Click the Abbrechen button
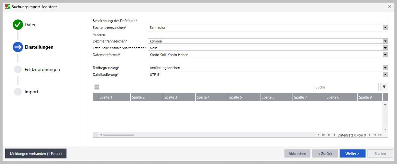 pyautogui.click(x=297, y=154)
